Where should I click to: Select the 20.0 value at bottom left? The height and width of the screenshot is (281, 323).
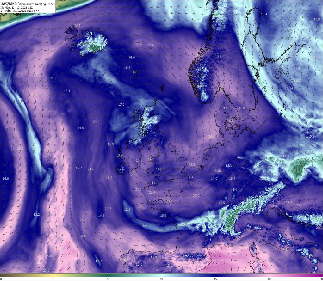pos(46,270)
